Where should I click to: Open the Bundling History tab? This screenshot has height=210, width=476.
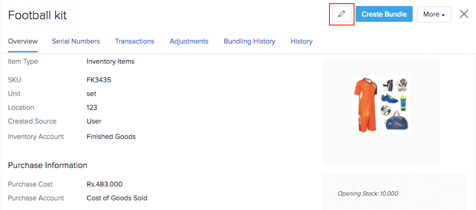(x=249, y=41)
